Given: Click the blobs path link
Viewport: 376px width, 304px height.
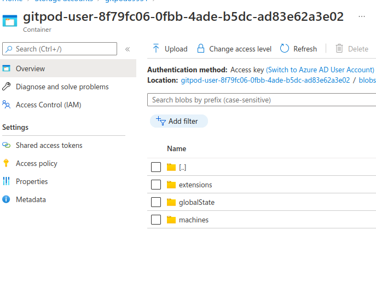Looking at the screenshot, I should click(x=367, y=80).
